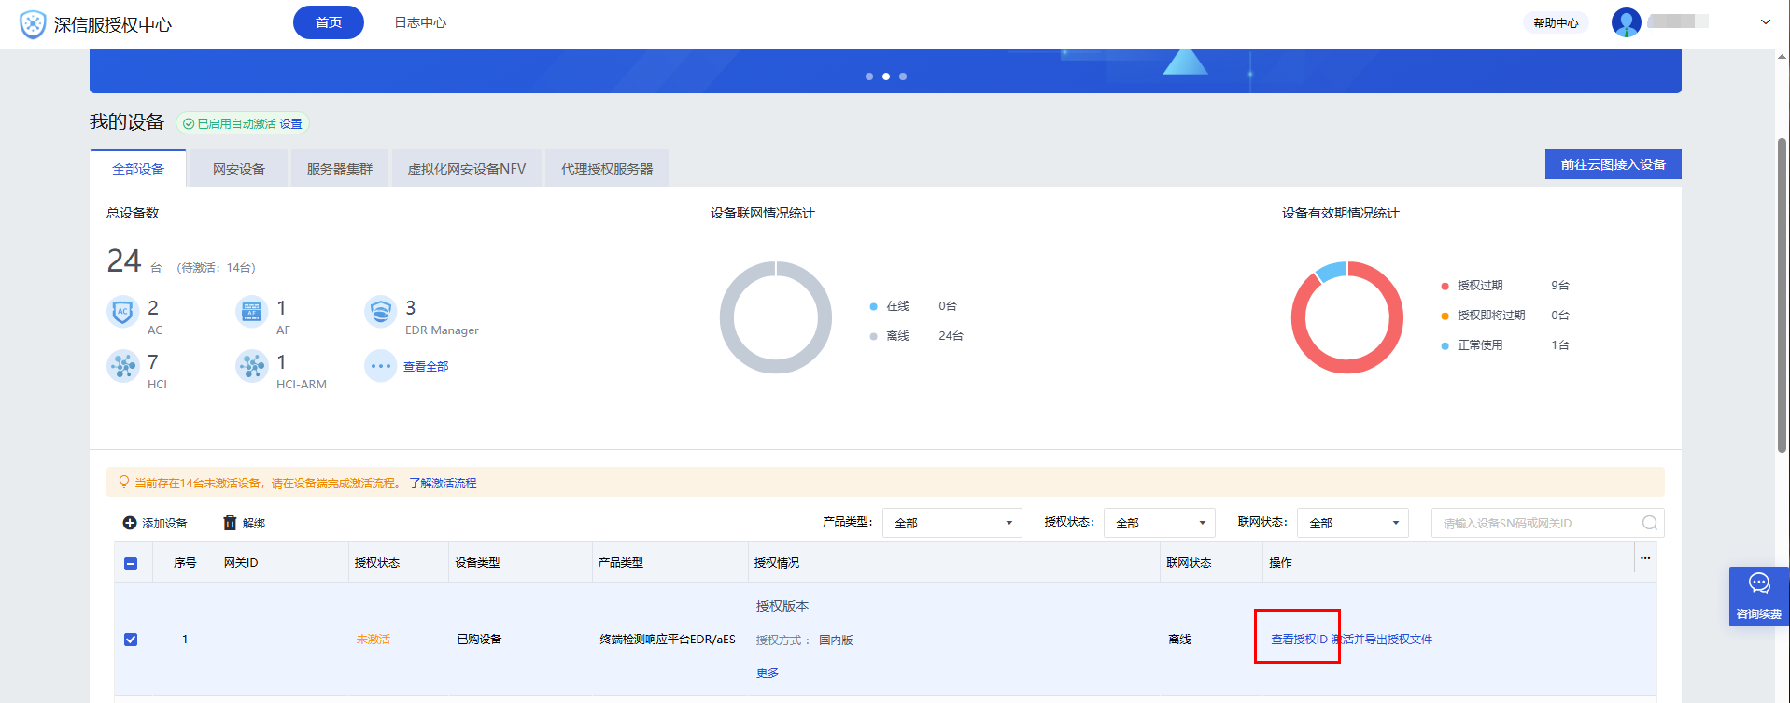Open the 产品类型 dropdown
The width and height of the screenshot is (1790, 703).
pos(951,523)
